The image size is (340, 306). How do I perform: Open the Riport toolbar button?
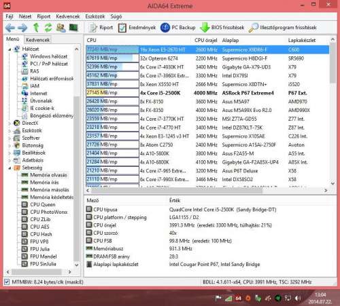(x=101, y=28)
